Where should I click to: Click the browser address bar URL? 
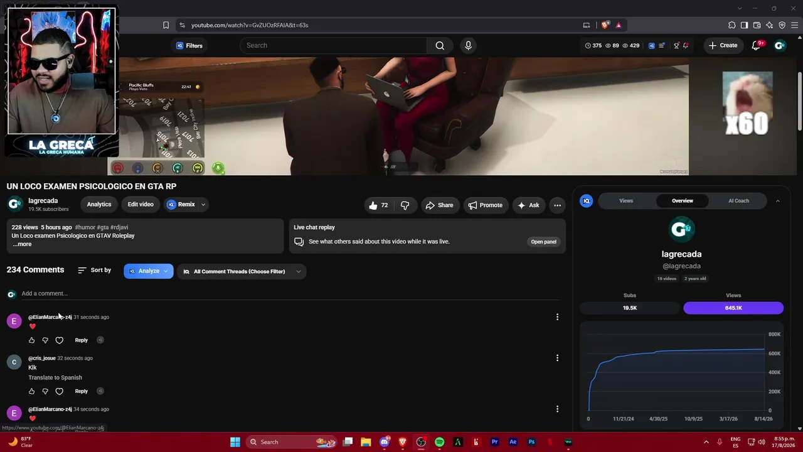(250, 25)
